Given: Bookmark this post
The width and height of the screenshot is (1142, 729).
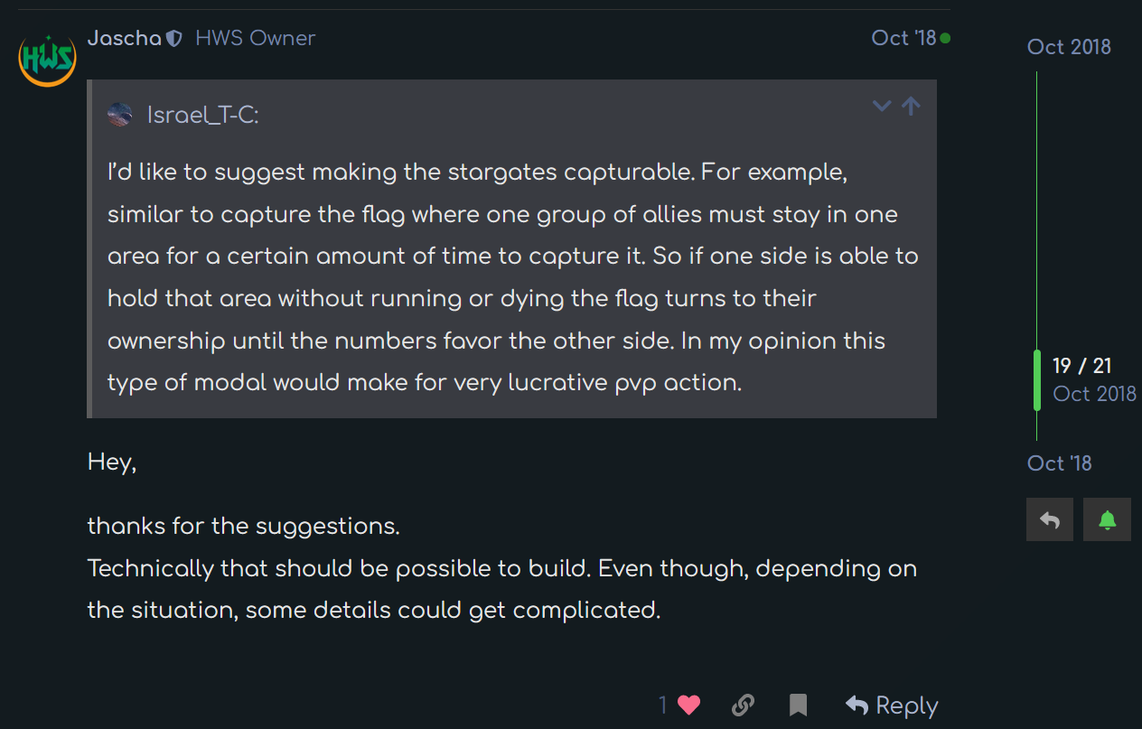Looking at the screenshot, I should [798, 705].
